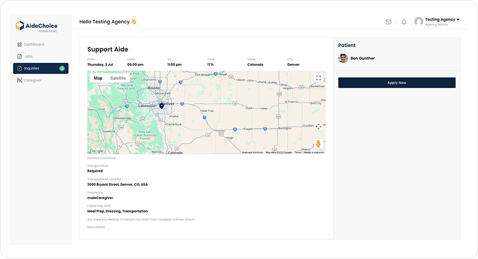Screen dimensions: 478x259
Task: Click the Hello Testing Agency greeting
Action: click(x=108, y=21)
